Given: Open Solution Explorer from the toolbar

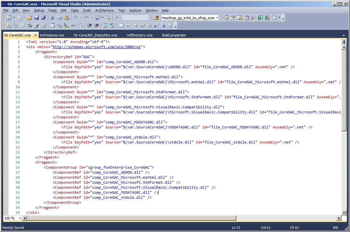Looking at the screenshot, I should 225,18.
